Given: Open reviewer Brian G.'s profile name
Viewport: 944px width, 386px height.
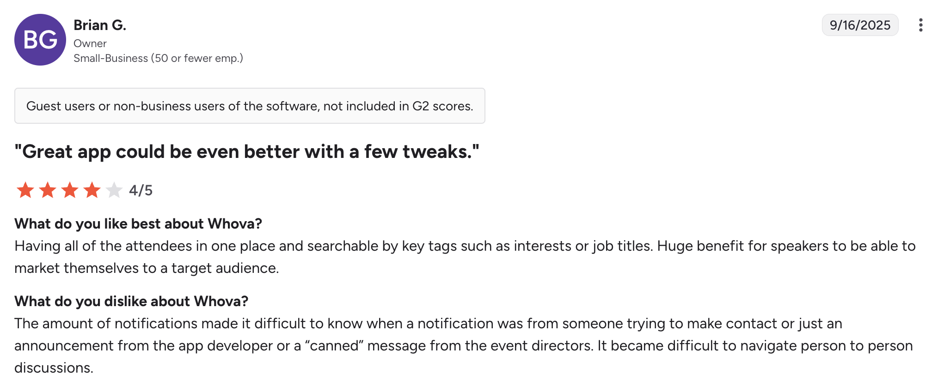Looking at the screenshot, I should pyautogui.click(x=100, y=25).
